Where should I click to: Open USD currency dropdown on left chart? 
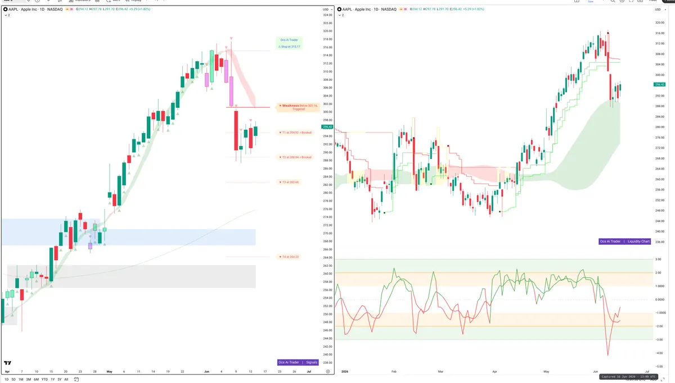pos(326,10)
